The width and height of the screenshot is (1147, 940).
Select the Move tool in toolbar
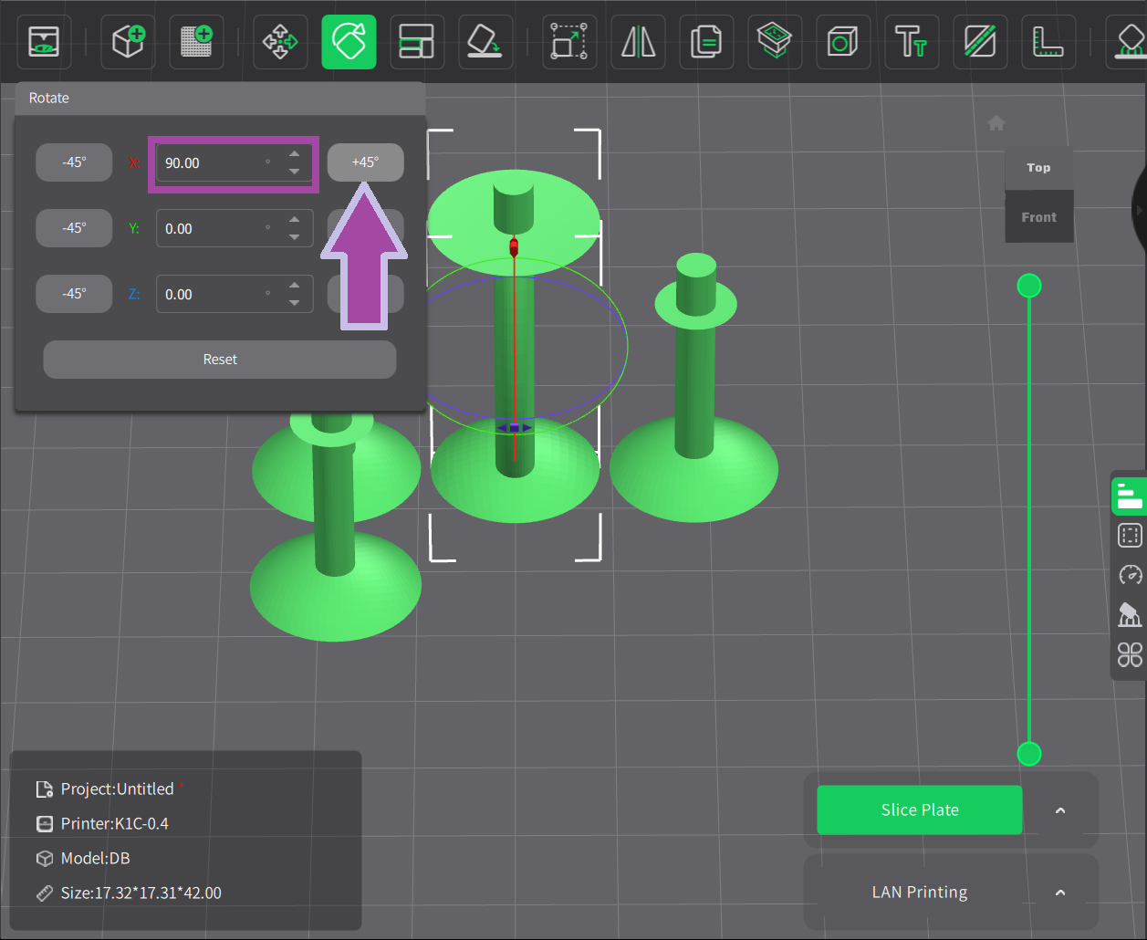[280, 42]
